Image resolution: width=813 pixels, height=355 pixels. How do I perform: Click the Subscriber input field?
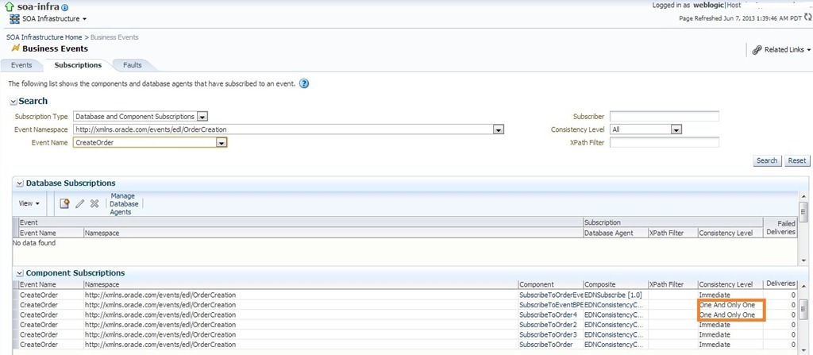pyautogui.click(x=664, y=117)
